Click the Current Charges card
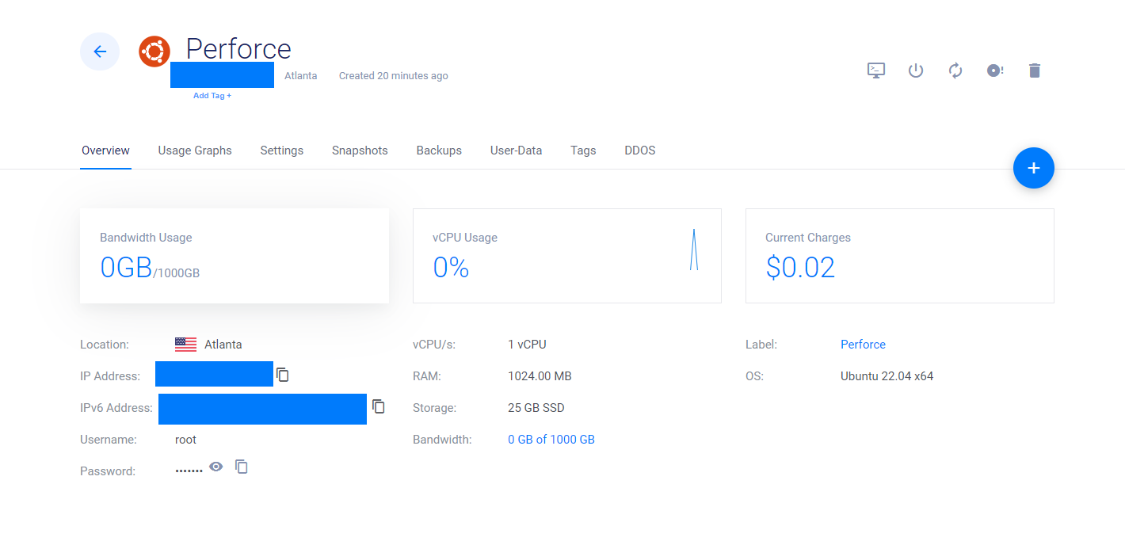Viewport: 1125px width, 545px height. tap(900, 256)
